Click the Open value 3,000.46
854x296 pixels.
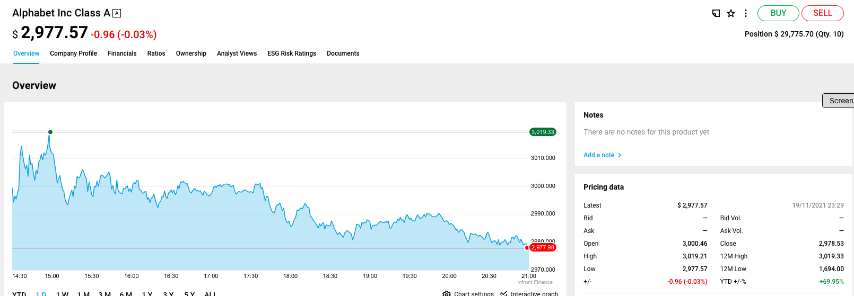(695, 244)
